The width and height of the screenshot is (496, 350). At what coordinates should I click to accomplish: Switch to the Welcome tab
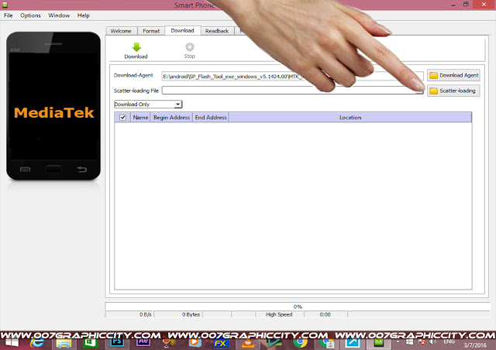121,31
